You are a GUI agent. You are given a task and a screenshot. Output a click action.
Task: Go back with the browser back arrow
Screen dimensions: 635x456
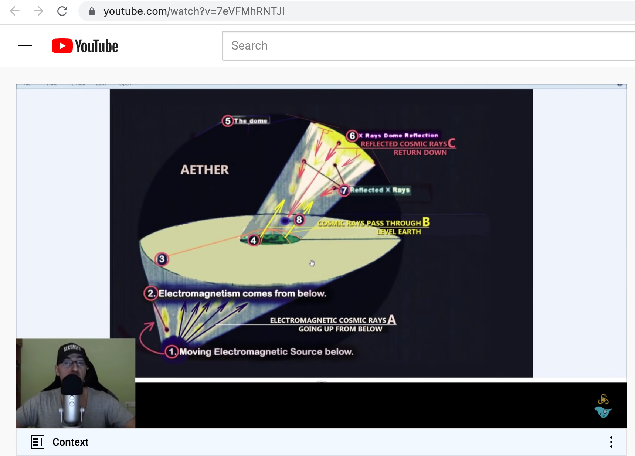point(15,11)
